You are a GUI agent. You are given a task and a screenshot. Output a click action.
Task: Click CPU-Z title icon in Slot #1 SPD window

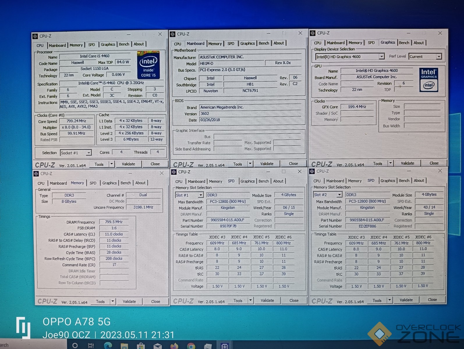point(174,172)
